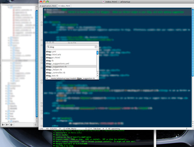Image resolution: width=194 pixels, height=147 pixels.
Task: Click the green zoom button on index.rhtml window
Action: (47, 2)
